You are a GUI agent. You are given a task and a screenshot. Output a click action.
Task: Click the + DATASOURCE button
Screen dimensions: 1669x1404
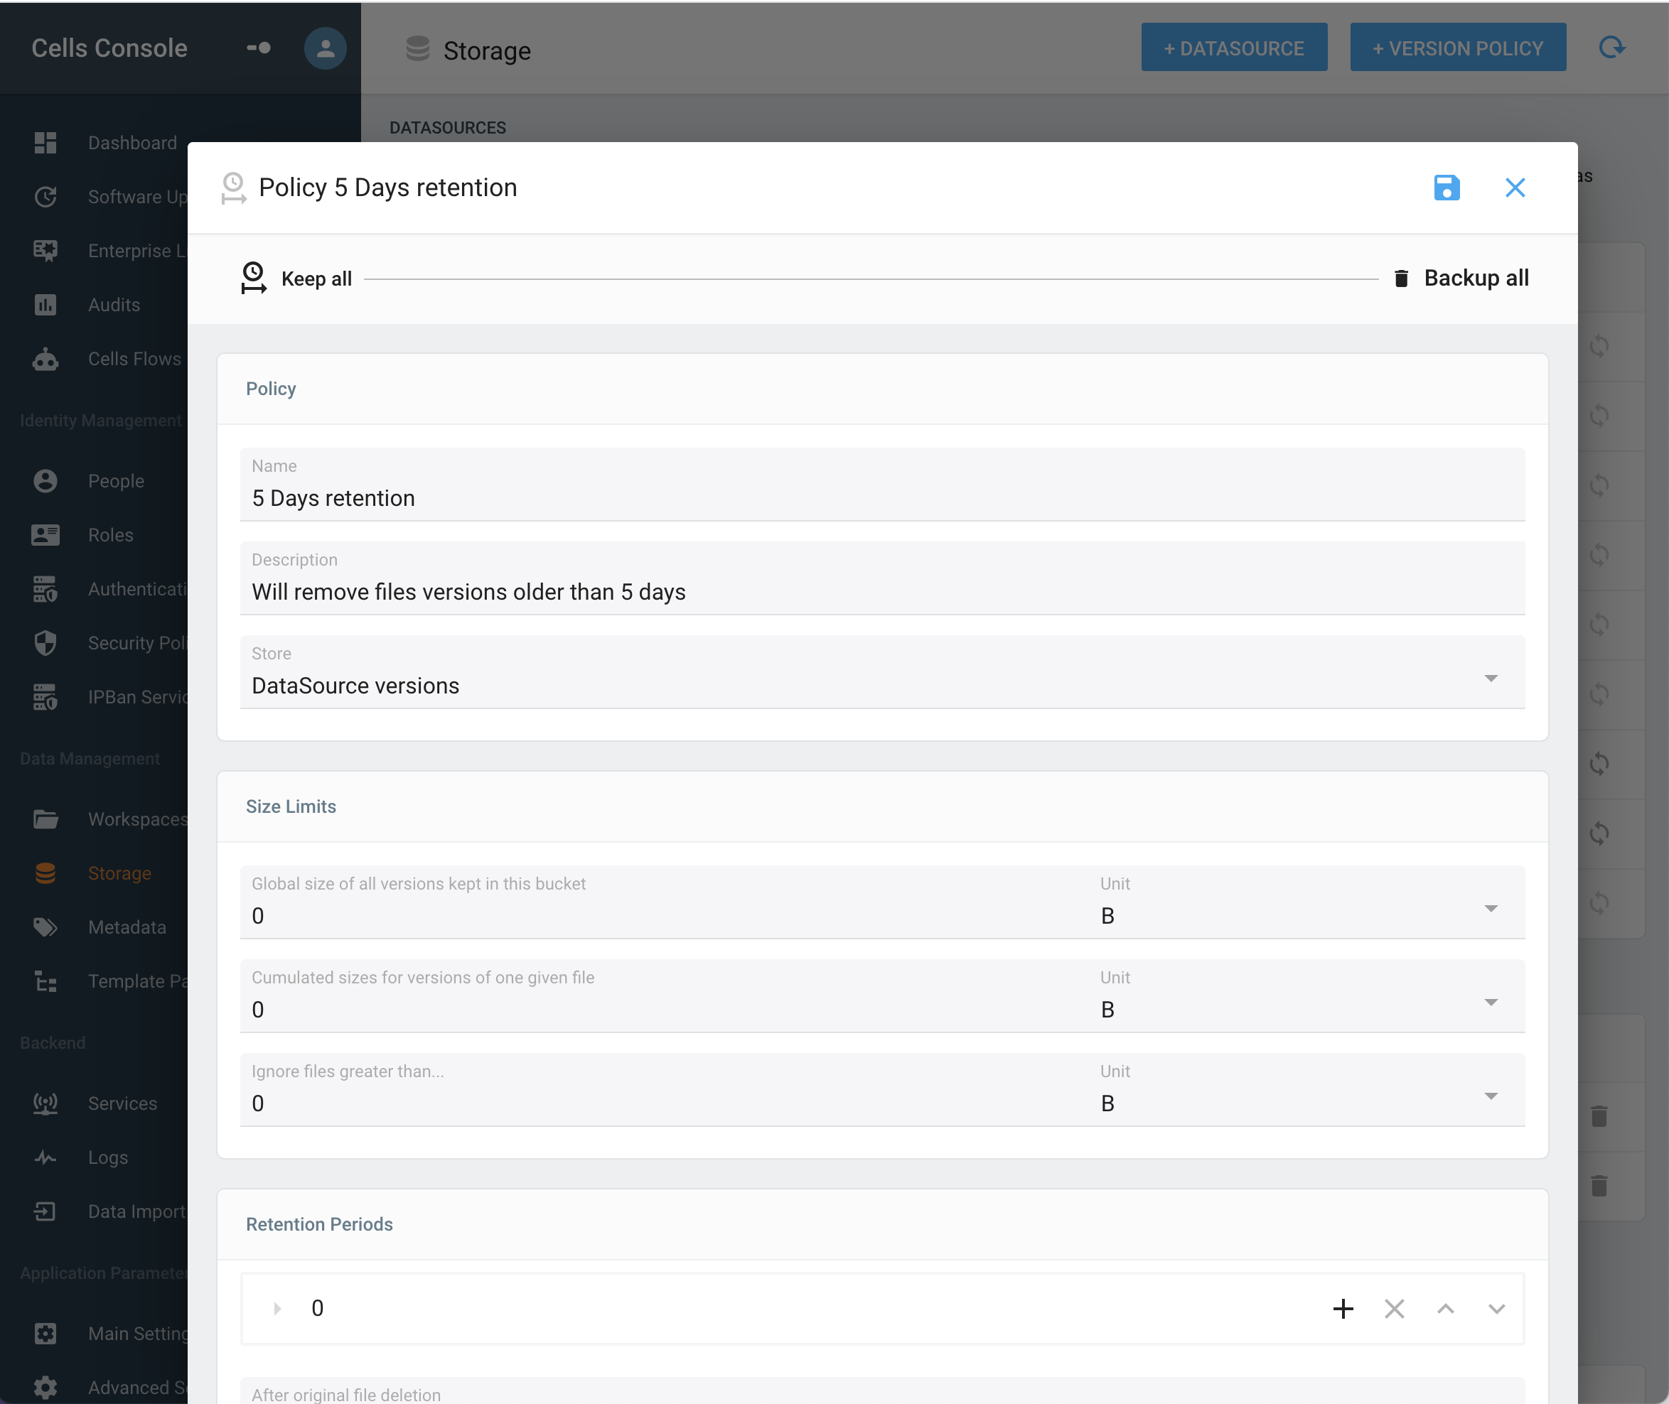tap(1233, 48)
